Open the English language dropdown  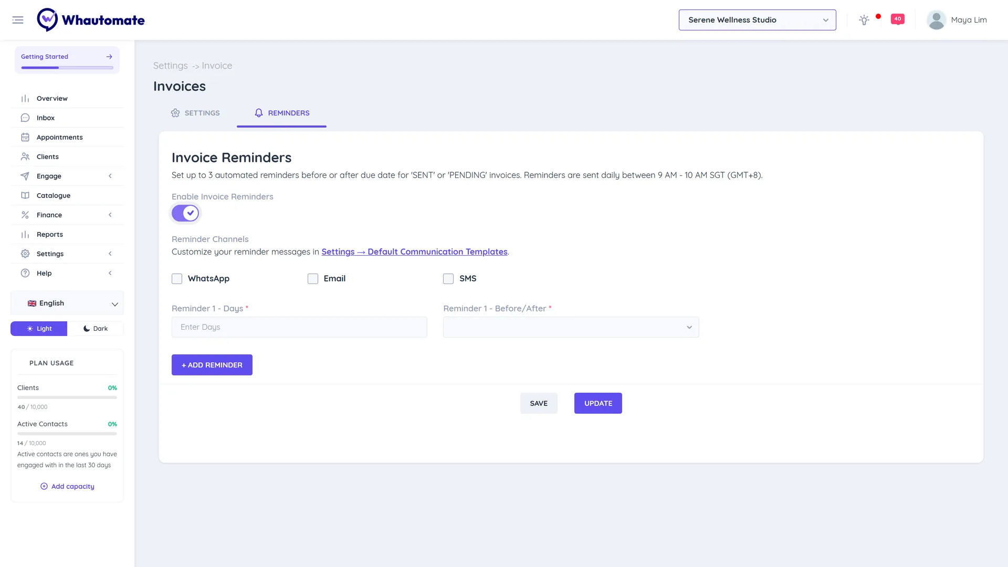point(67,303)
